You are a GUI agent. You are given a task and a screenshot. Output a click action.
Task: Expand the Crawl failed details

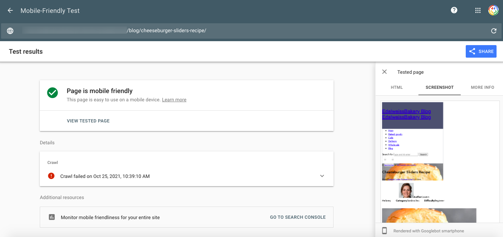pos(322,176)
